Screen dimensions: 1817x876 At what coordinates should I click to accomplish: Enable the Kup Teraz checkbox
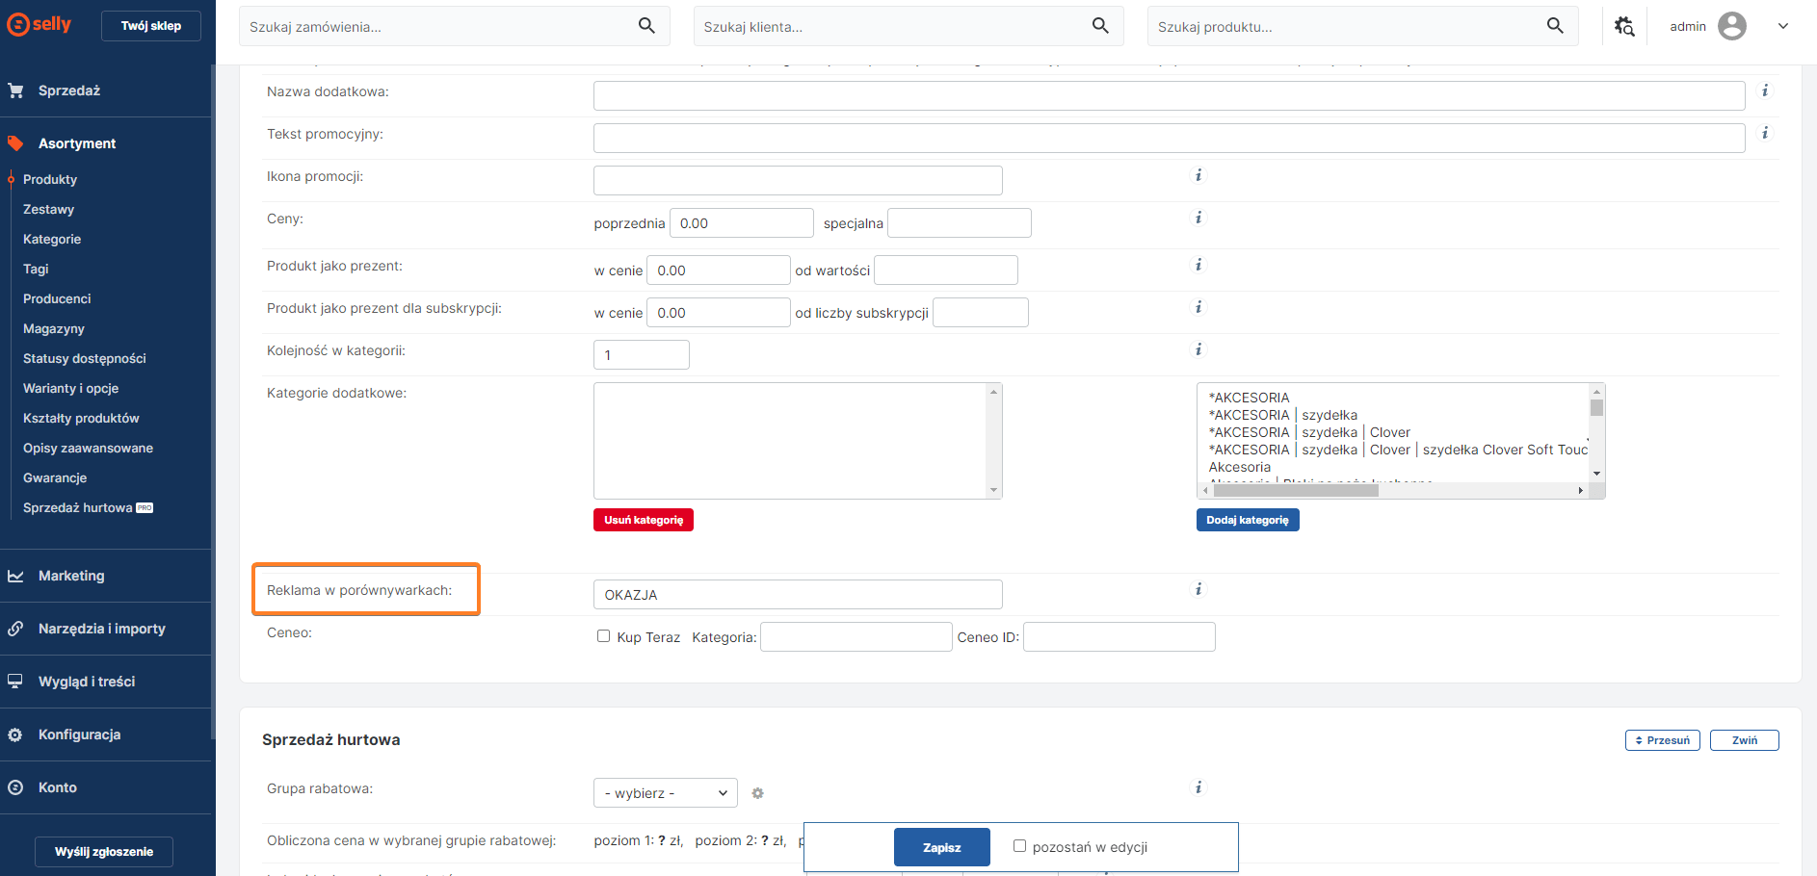(x=603, y=636)
